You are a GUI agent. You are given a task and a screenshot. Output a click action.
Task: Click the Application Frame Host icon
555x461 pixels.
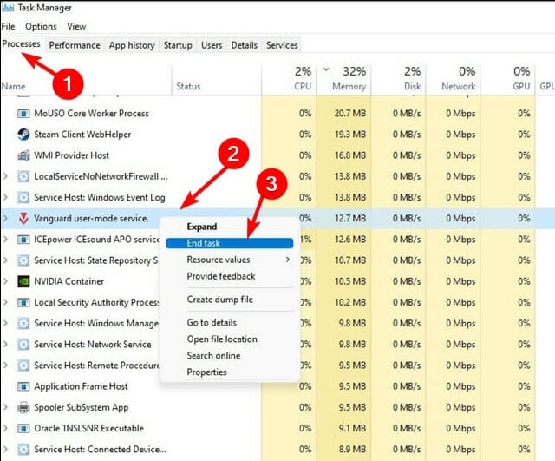tap(24, 386)
